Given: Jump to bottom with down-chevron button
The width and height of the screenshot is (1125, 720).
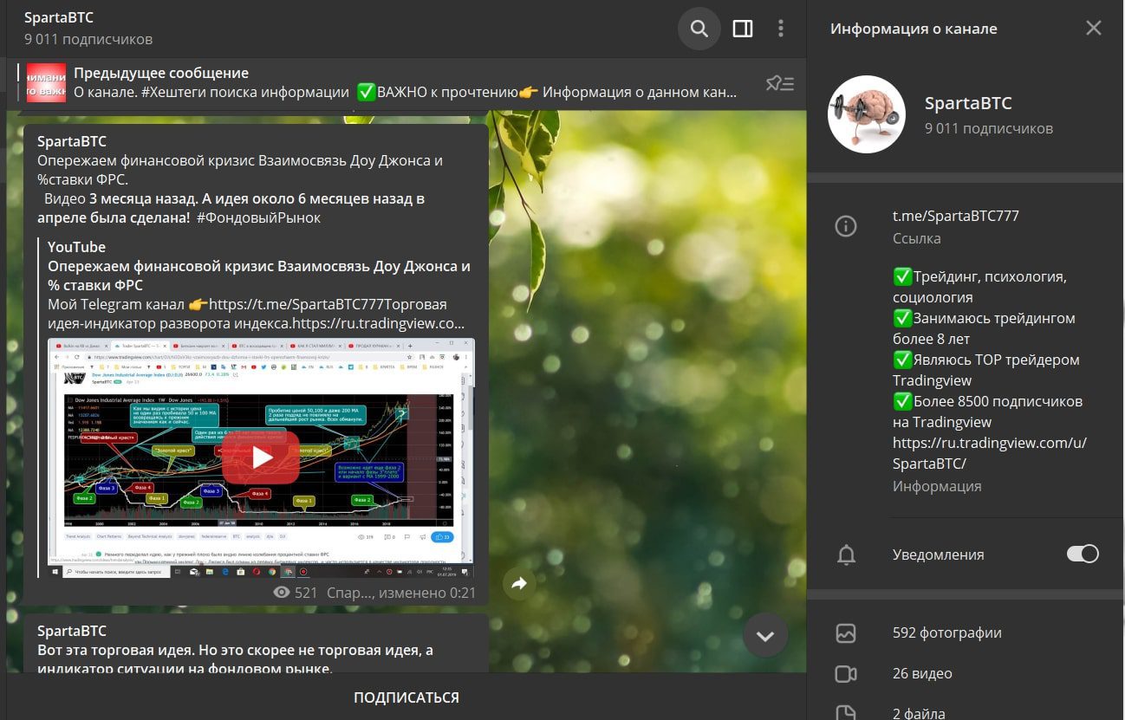Looking at the screenshot, I should pos(765,636).
